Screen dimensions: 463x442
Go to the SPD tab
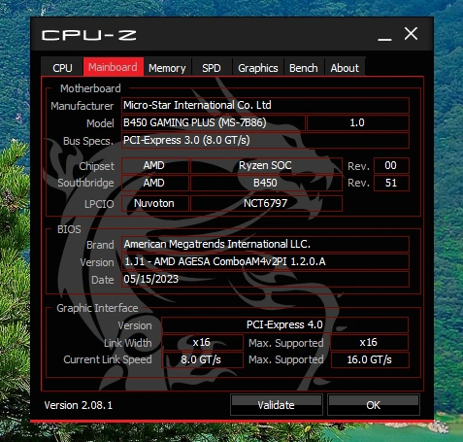pyautogui.click(x=212, y=68)
